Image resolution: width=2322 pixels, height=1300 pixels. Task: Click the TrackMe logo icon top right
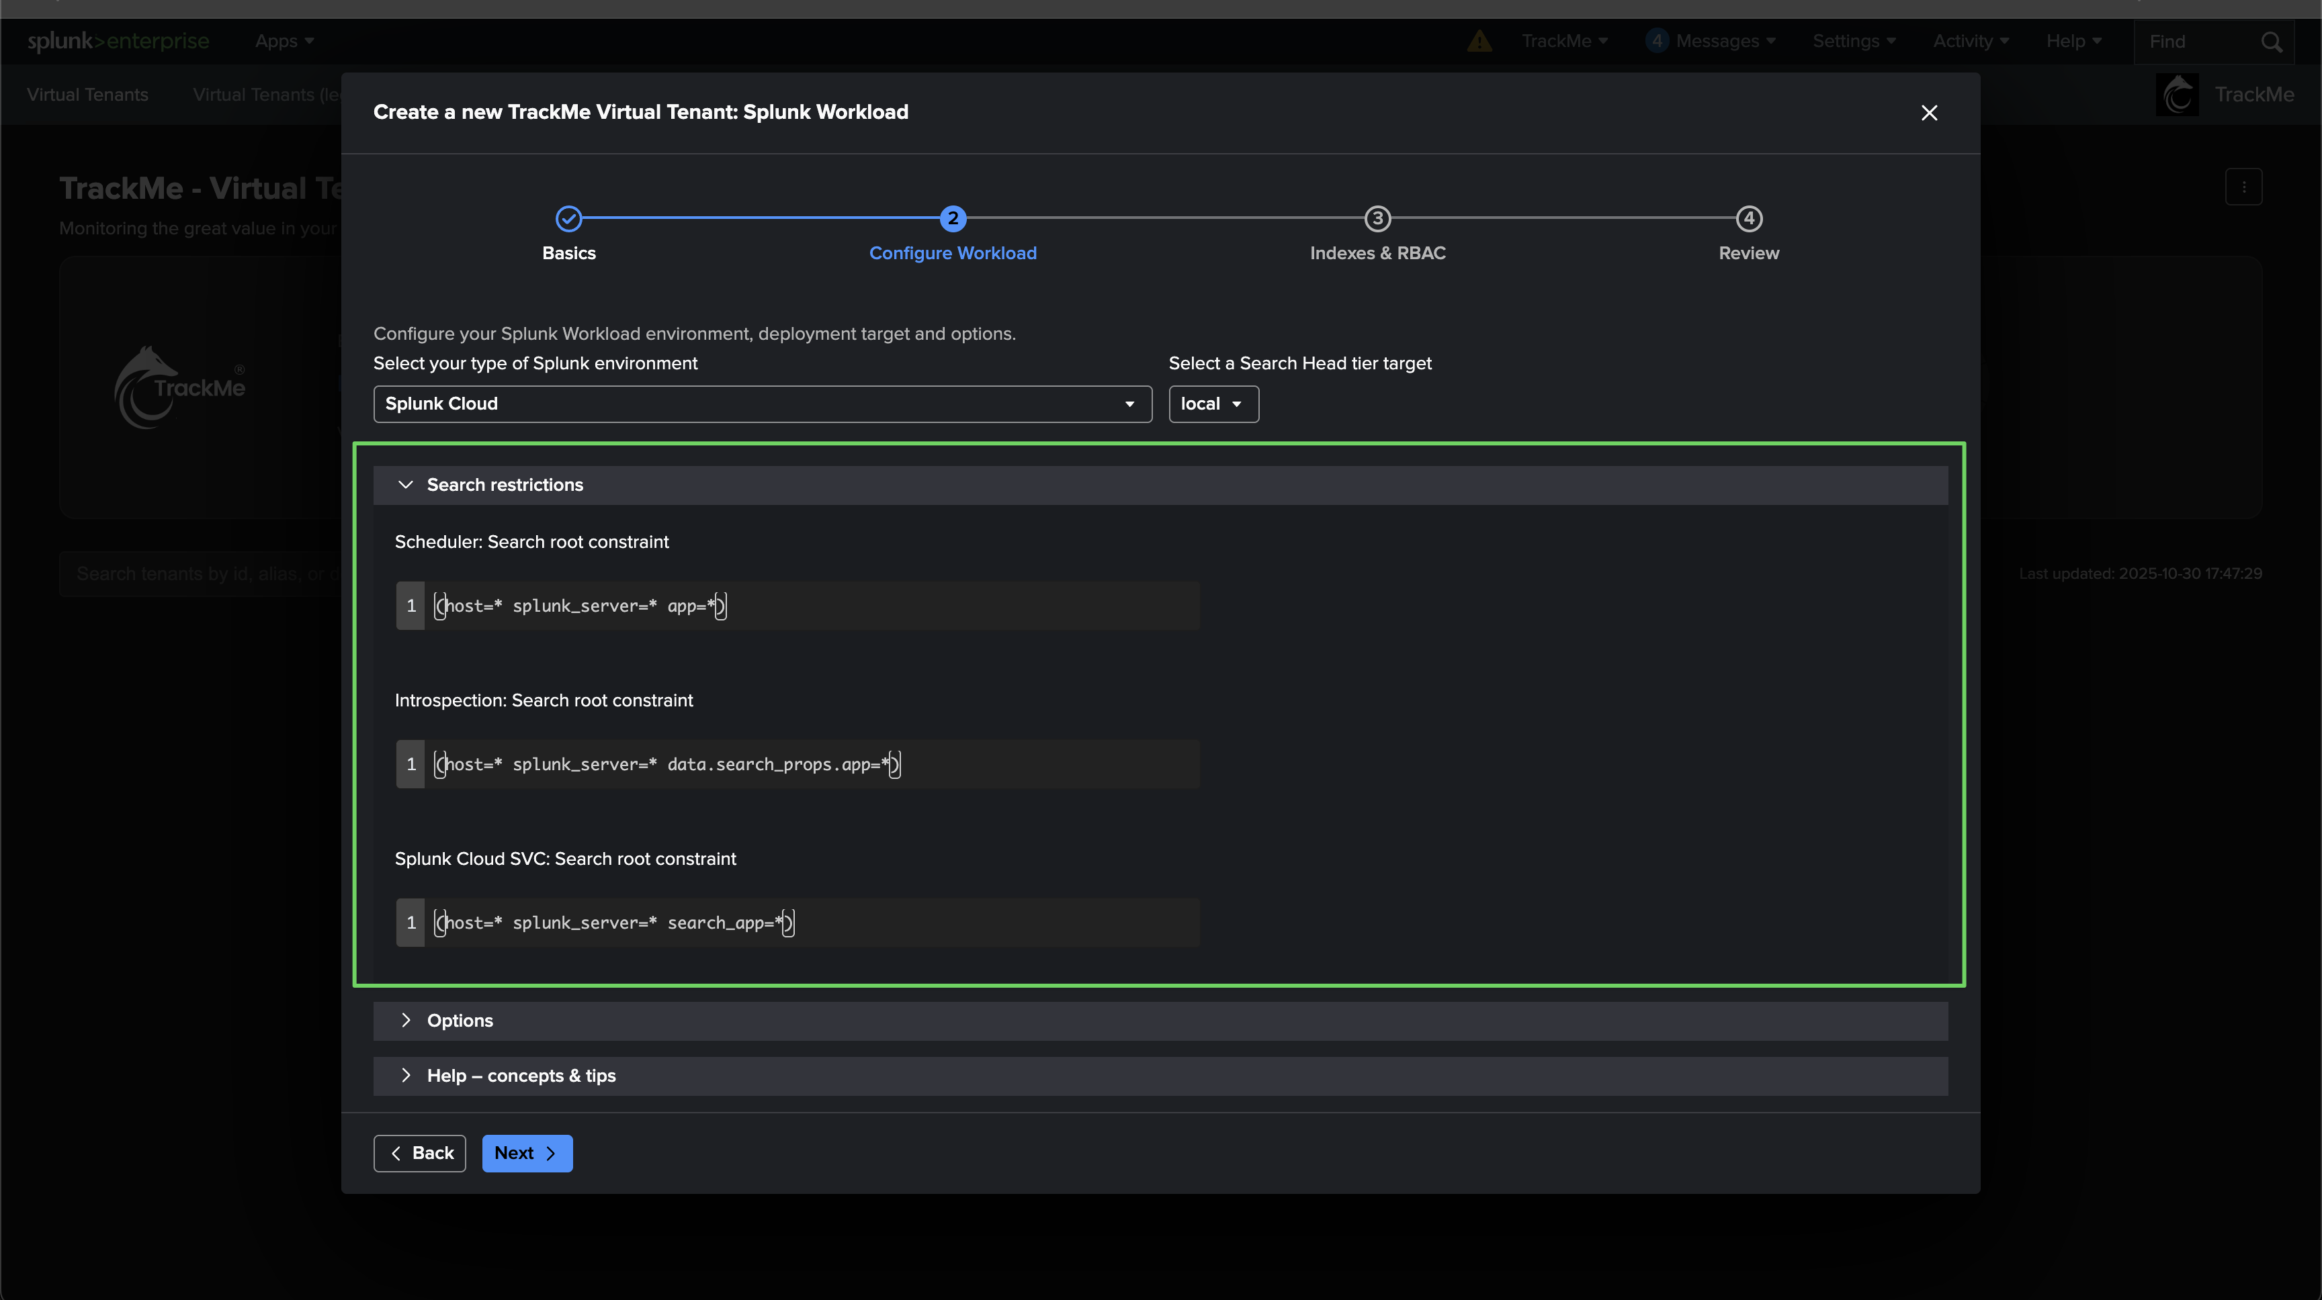2177,95
